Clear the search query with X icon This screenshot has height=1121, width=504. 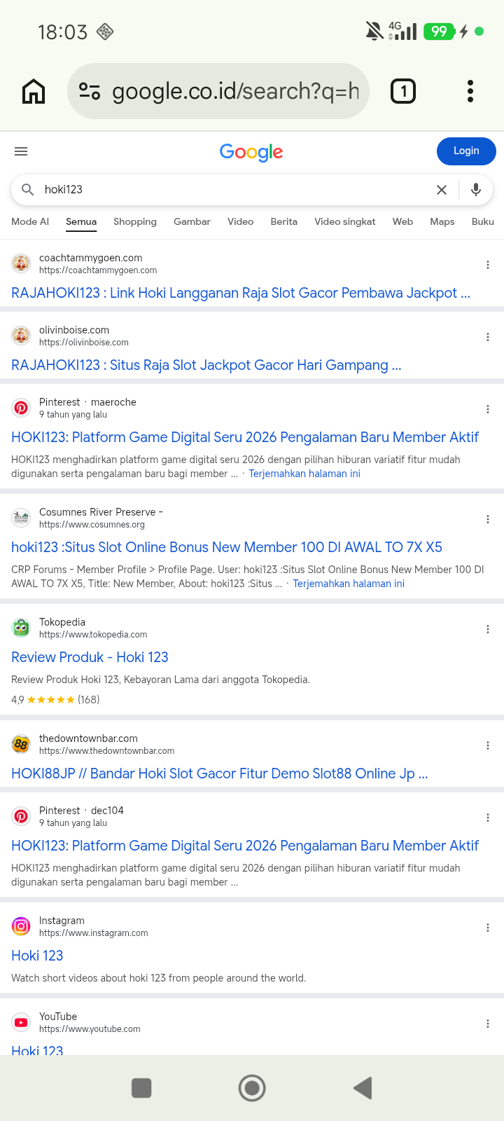[442, 190]
